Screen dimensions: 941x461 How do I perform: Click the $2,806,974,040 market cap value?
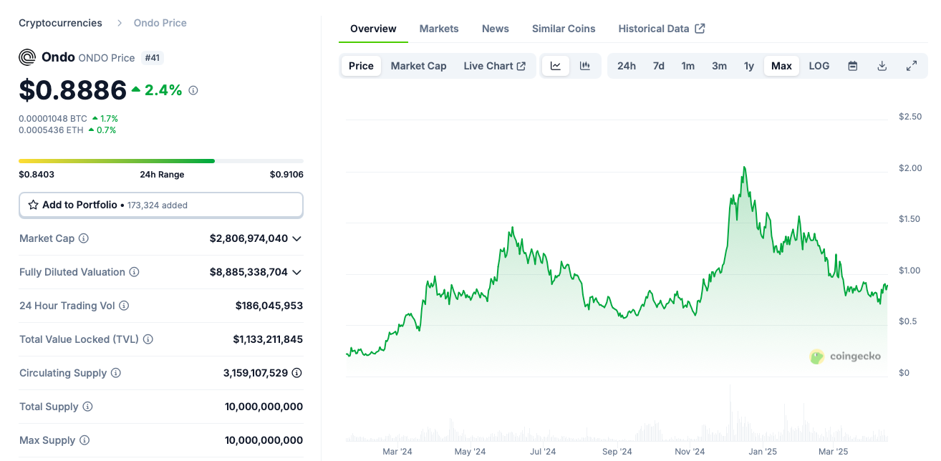click(x=248, y=238)
